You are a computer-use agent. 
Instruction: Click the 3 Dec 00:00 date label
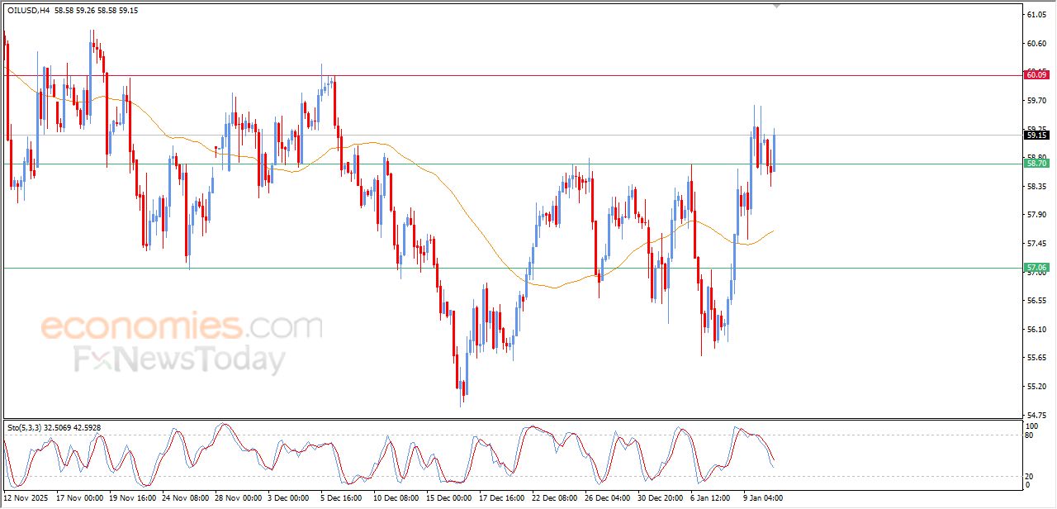coord(290,498)
